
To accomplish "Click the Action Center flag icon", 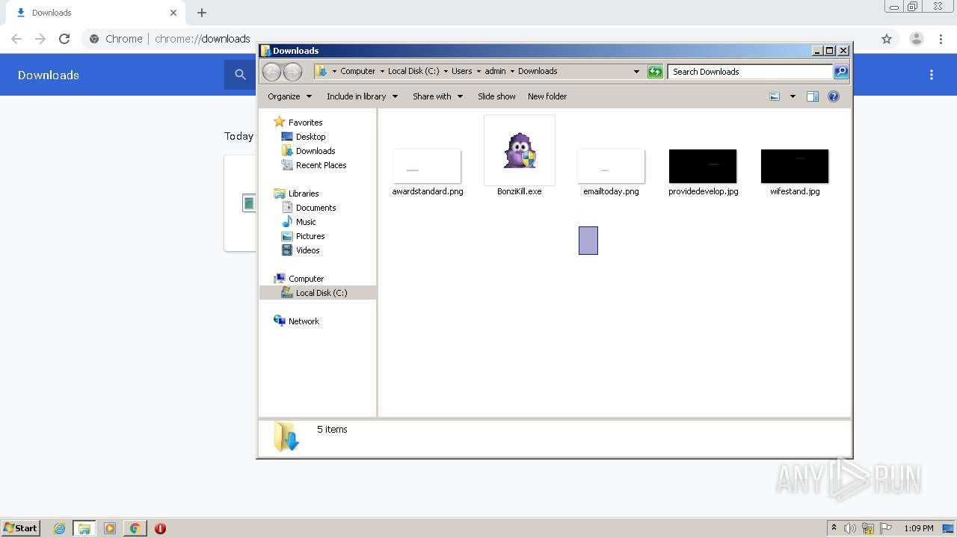I will [x=886, y=528].
